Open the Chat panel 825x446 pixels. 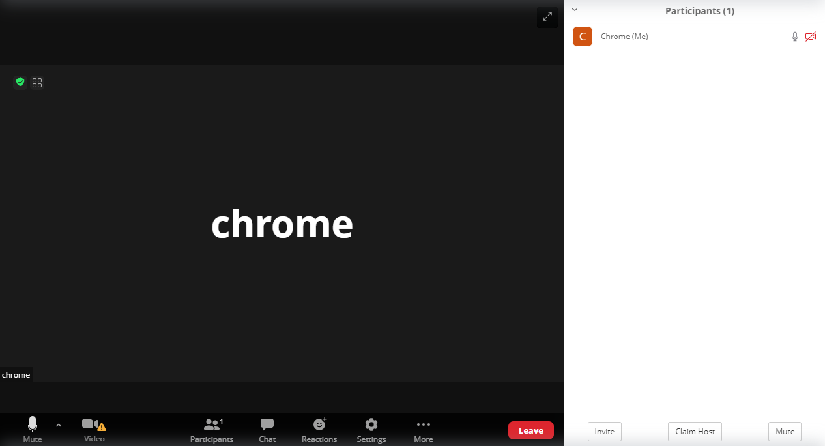click(267, 430)
